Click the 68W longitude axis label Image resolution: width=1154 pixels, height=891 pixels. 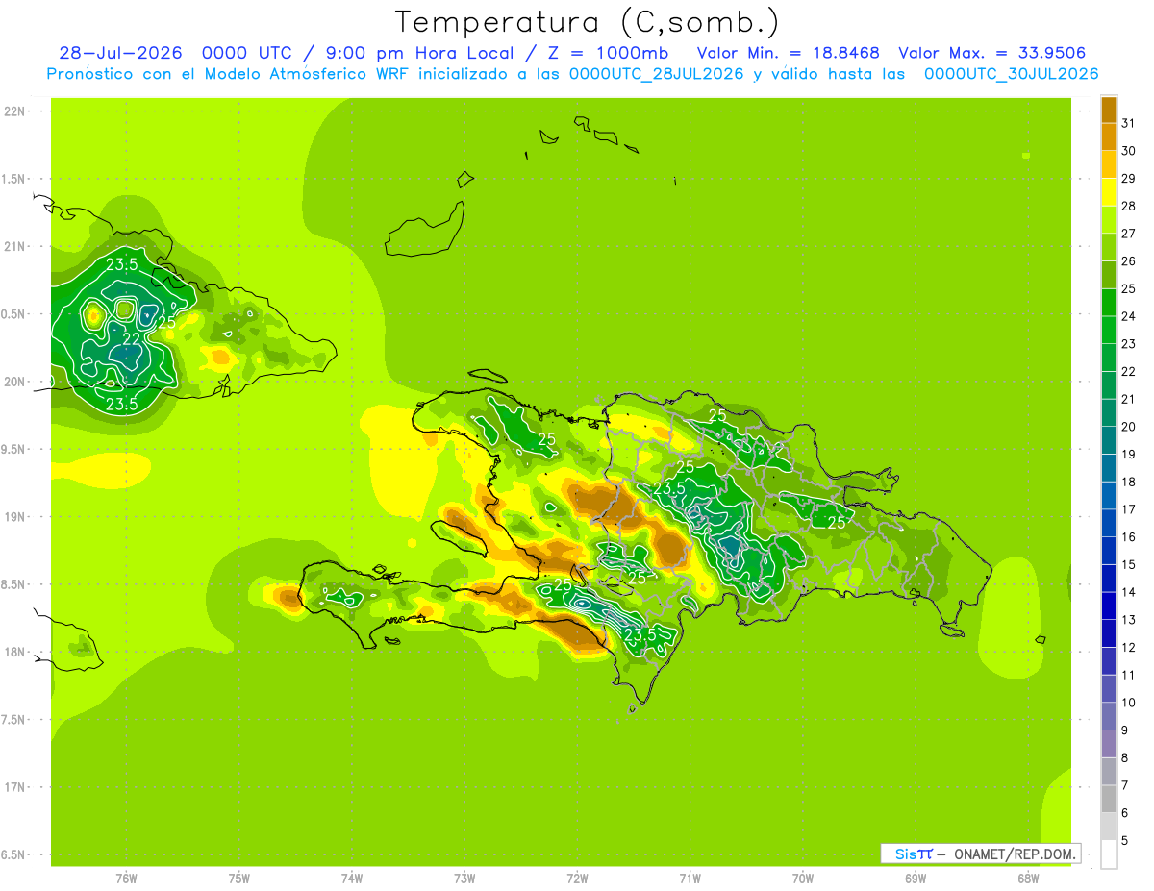click(x=1028, y=878)
